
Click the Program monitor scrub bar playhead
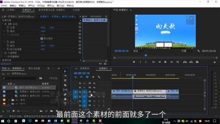[146, 55]
